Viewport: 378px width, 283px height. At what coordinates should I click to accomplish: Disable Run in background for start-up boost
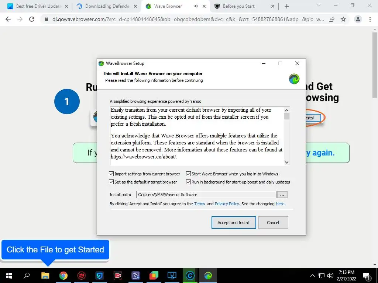(188, 182)
